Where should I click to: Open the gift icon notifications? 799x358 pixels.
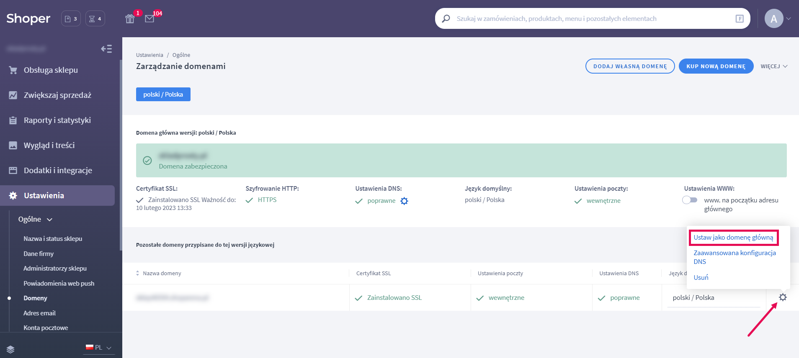click(x=130, y=19)
